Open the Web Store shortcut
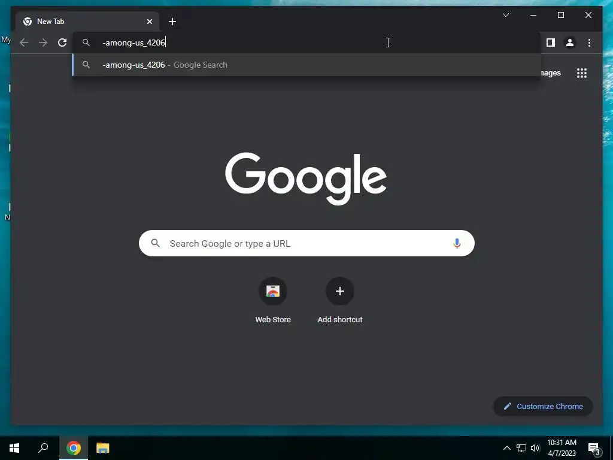This screenshot has height=460, width=613. click(273, 301)
